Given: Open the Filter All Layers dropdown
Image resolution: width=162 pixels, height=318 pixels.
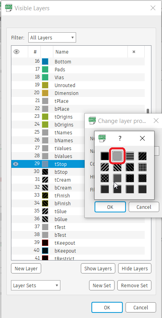Looking at the screenshot, I should (52, 37).
